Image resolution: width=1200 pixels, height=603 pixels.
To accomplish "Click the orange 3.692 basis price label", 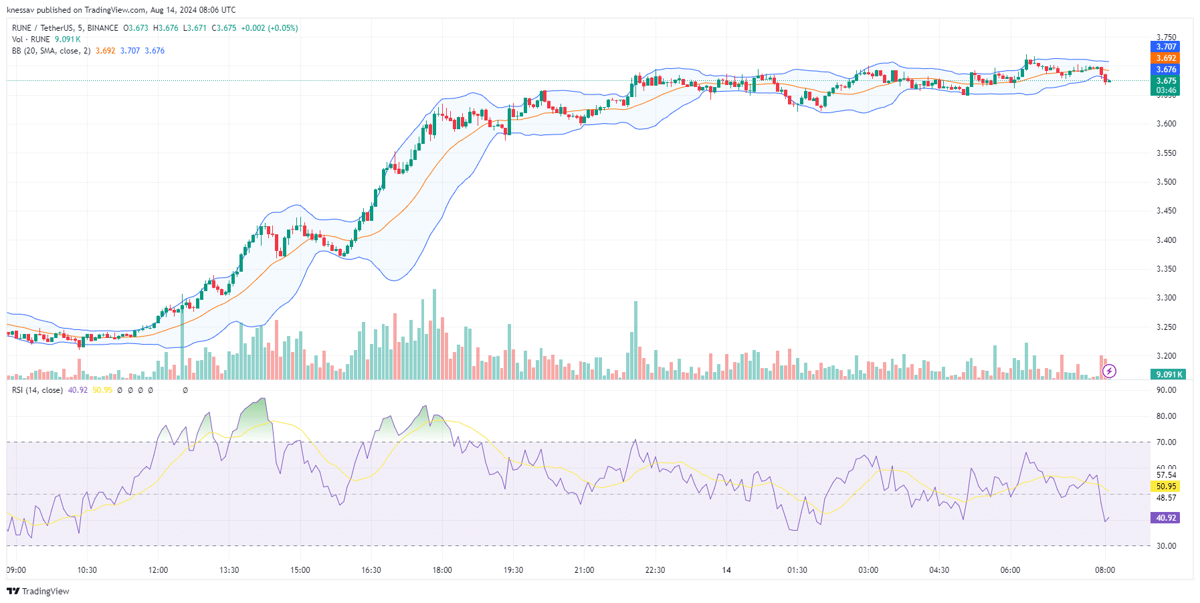I will (x=1166, y=58).
